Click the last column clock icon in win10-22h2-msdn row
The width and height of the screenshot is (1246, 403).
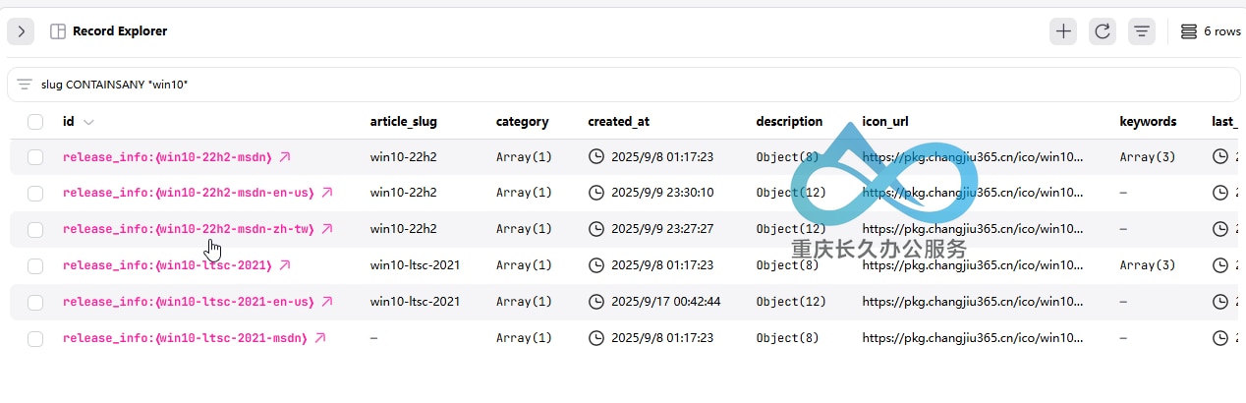(1220, 157)
